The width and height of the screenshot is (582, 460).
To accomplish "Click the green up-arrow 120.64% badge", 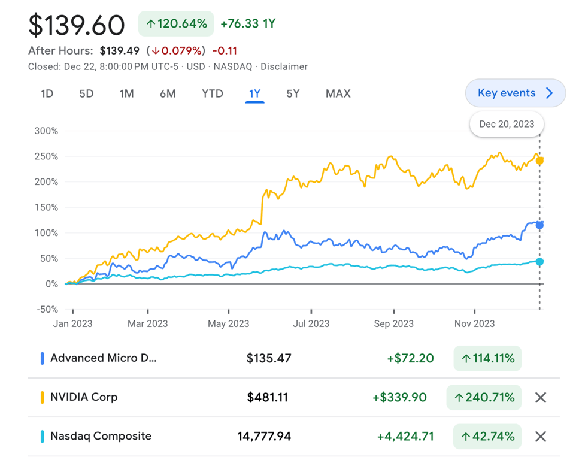I will pyautogui.click(x=176, y=24).
